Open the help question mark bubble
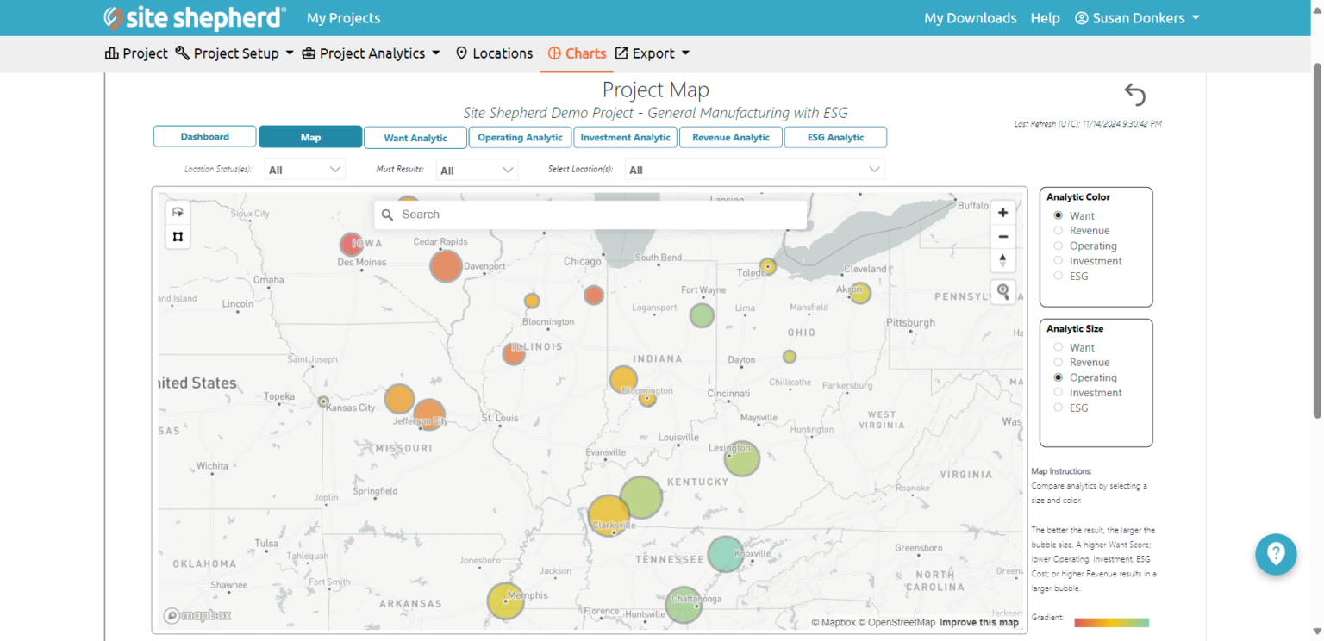Screen dimensions: 1324x641 (1276, 554)
